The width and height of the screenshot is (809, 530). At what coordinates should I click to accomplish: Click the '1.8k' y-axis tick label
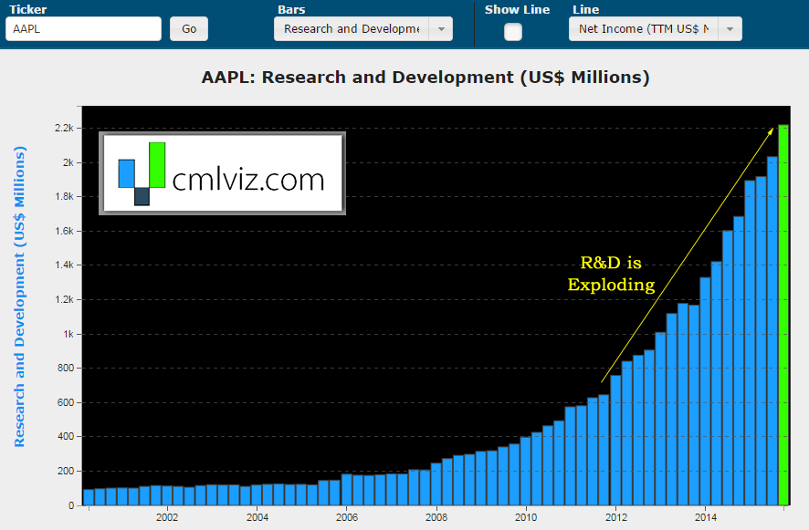coord(65,196)
